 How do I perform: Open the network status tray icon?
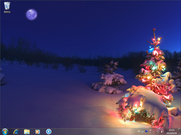[x=158, y=132]
